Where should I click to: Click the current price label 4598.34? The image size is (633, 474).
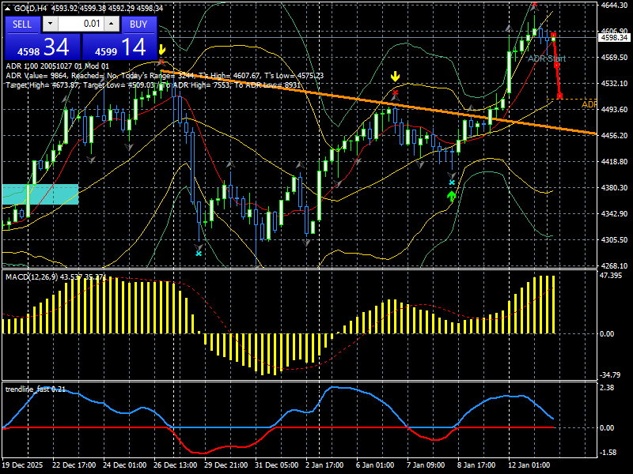614,37
